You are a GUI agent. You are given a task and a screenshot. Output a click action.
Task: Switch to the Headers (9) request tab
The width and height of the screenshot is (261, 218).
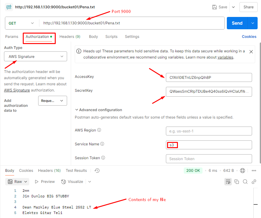(x=70, y=37)
